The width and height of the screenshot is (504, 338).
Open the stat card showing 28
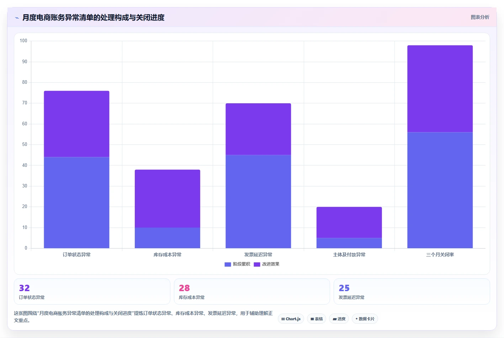[252, 291]
